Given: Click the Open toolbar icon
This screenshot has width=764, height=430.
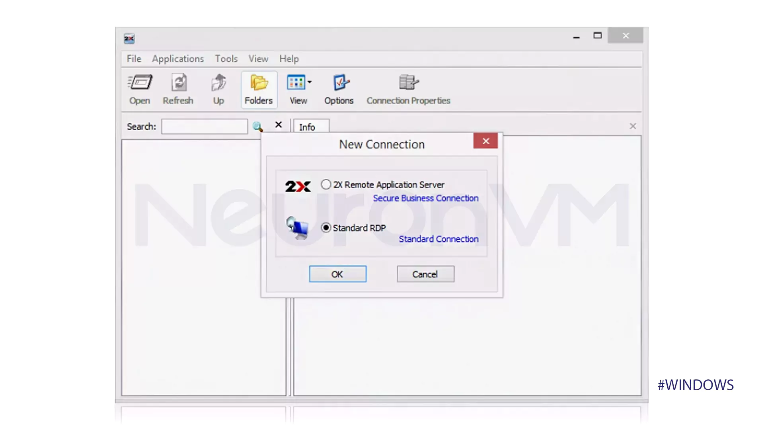Looking at the screenshot, I should [140, 89].
